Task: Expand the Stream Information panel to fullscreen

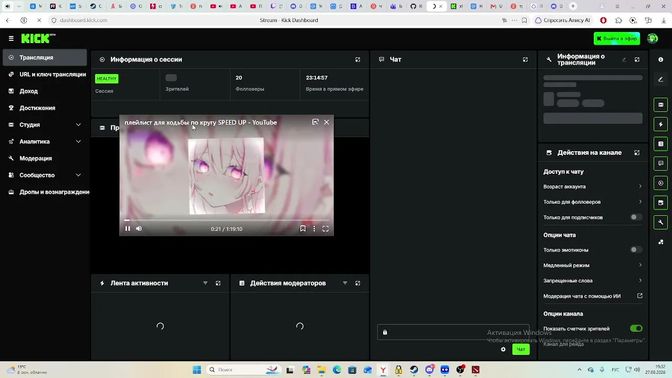Action: 637,59
